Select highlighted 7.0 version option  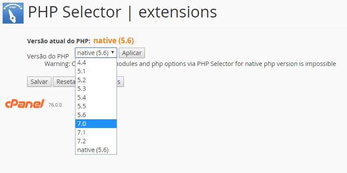(x=96, y=124)
